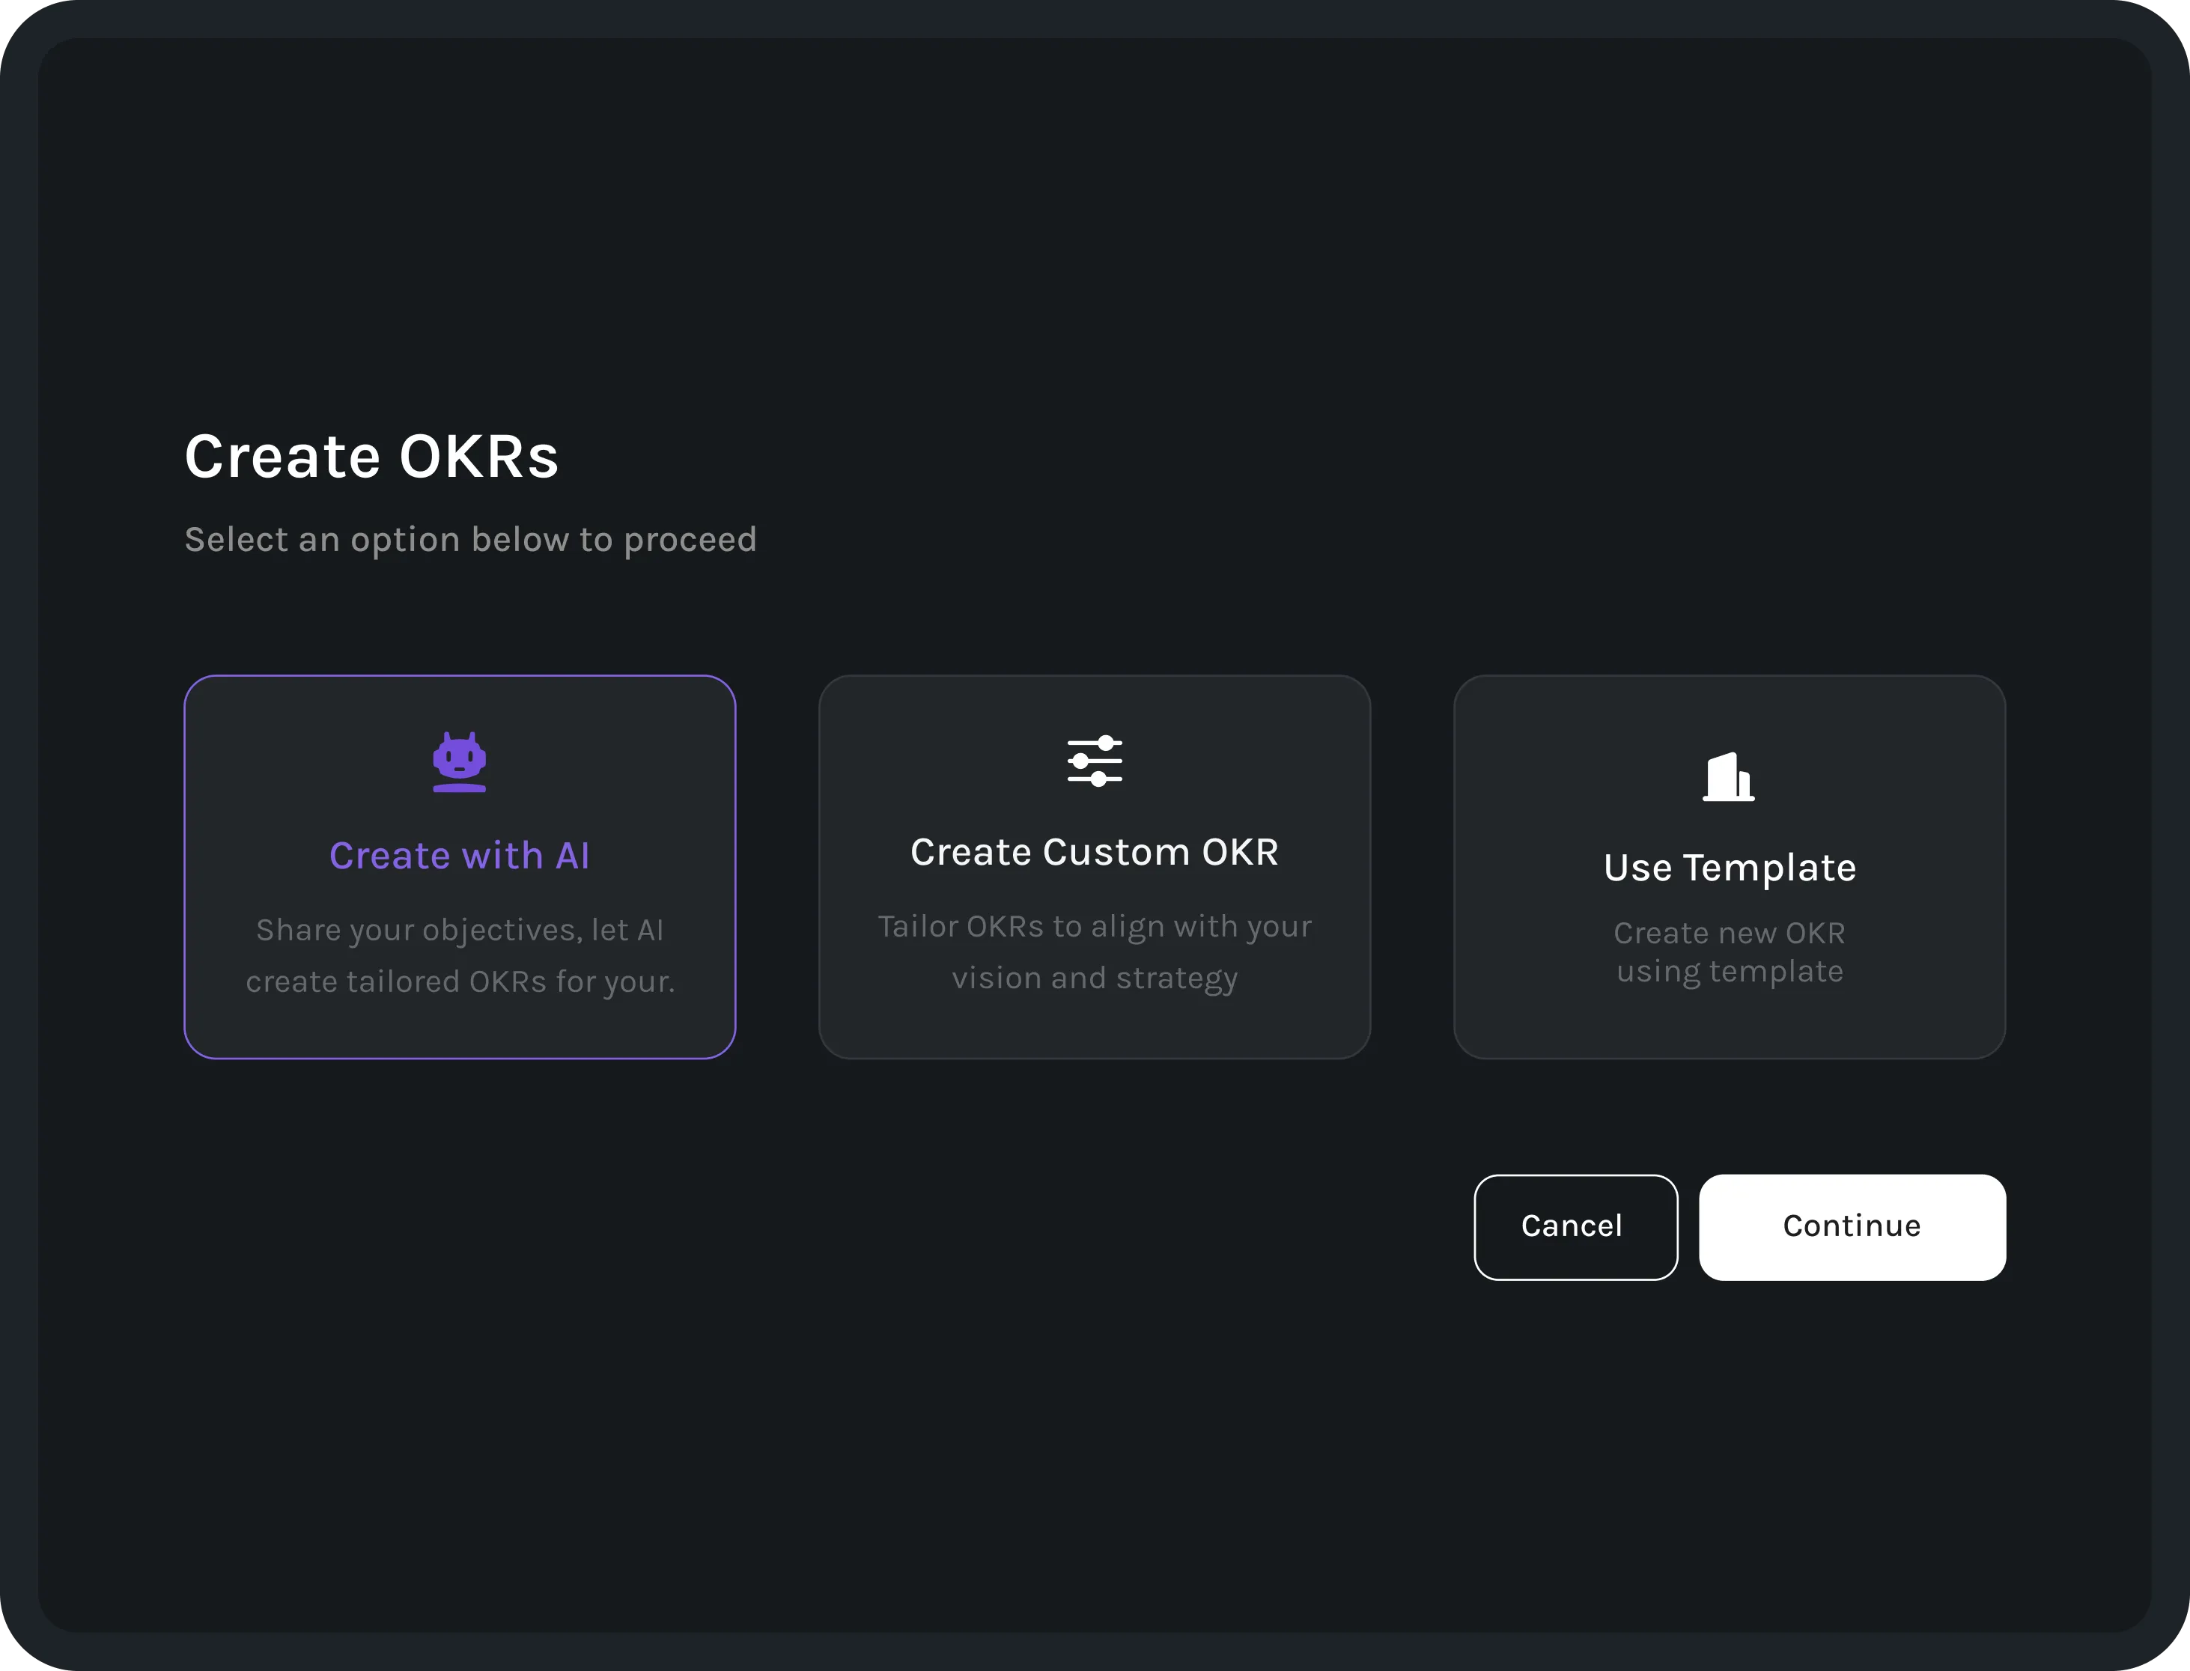Viewport: 2190px width, 1671px height.
Task: Click the purple robot AI icon
Action: point(460,762)
